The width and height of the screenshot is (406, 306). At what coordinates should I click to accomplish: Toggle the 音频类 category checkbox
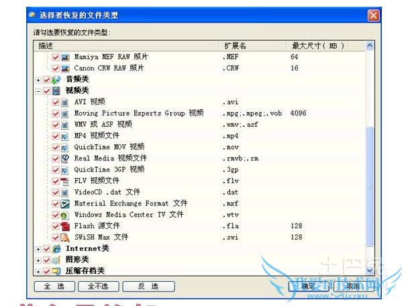click(x=46, y=80)
